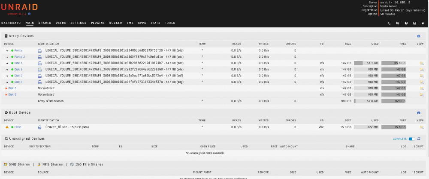Viewport: 429px width, 179px height.
Task: Click the red X beside Disk 5
Action: 6,88
